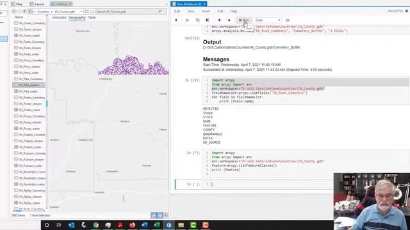Sort catalog by the Name column header
This screenshot has width=410, height=230.
[x=19, y=17]
